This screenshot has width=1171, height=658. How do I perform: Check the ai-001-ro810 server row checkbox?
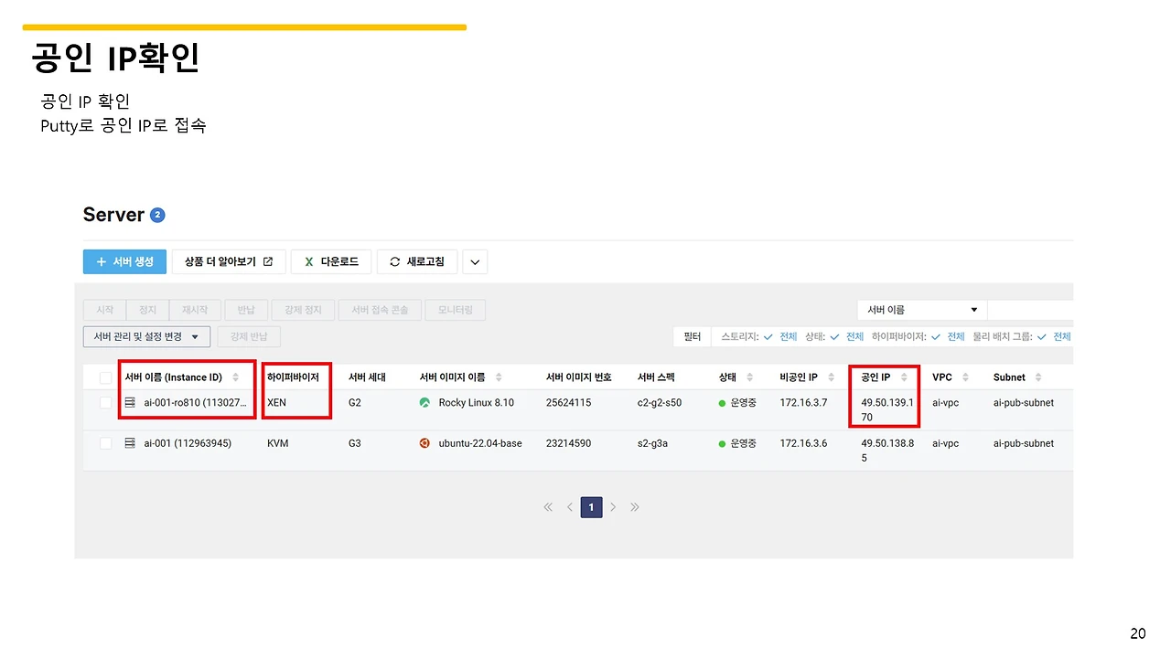pos(105,403)
